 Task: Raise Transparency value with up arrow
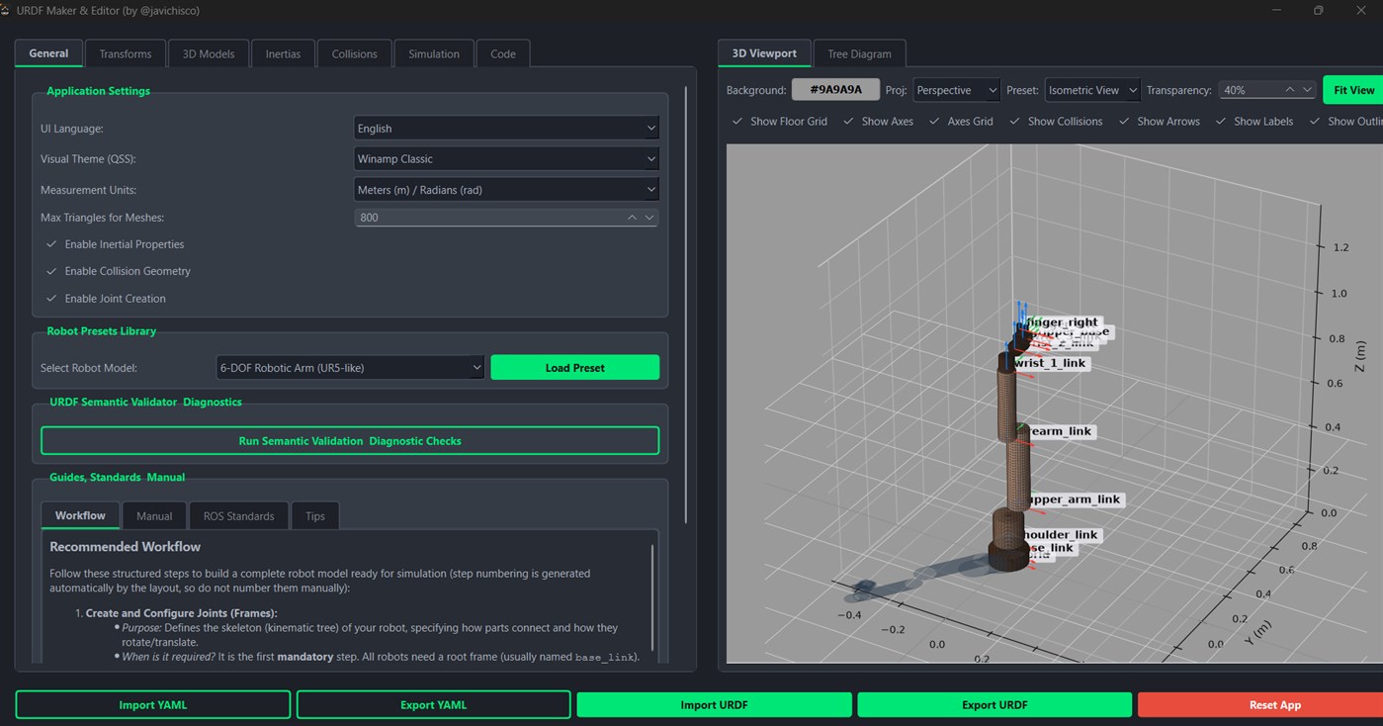[x=1289, y=90]
